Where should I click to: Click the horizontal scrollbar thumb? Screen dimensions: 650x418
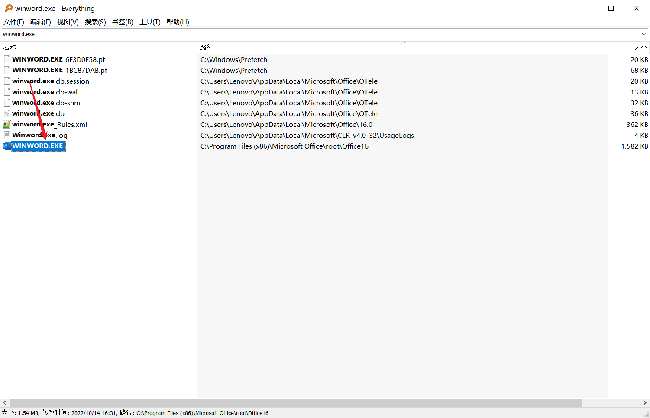tap(296, 402)
